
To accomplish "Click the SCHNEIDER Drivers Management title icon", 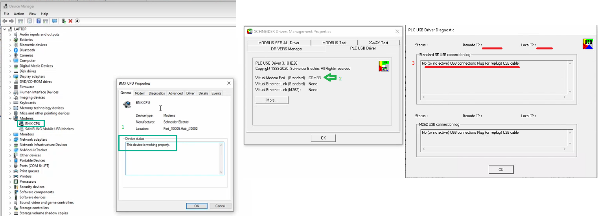I will tap(249, 32).
